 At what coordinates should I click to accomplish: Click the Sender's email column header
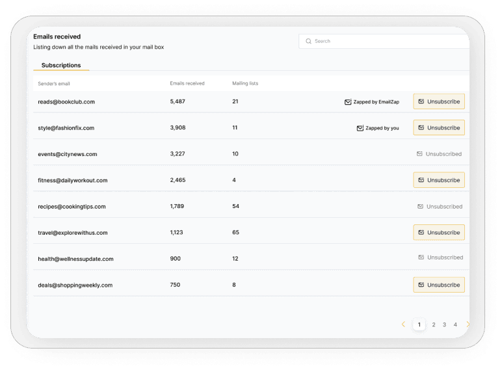[x=54, y=84]
